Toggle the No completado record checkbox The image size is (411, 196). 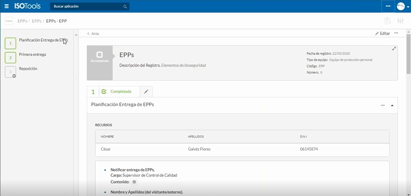coord(99,55)
